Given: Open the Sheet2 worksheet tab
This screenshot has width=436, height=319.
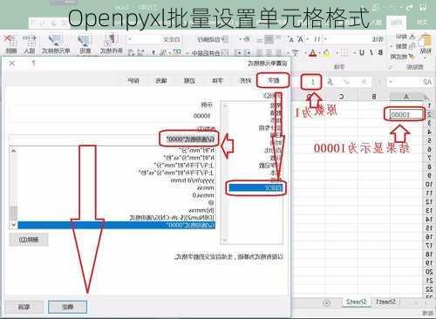Looking at the screenshot, I should tap(357, 302).
